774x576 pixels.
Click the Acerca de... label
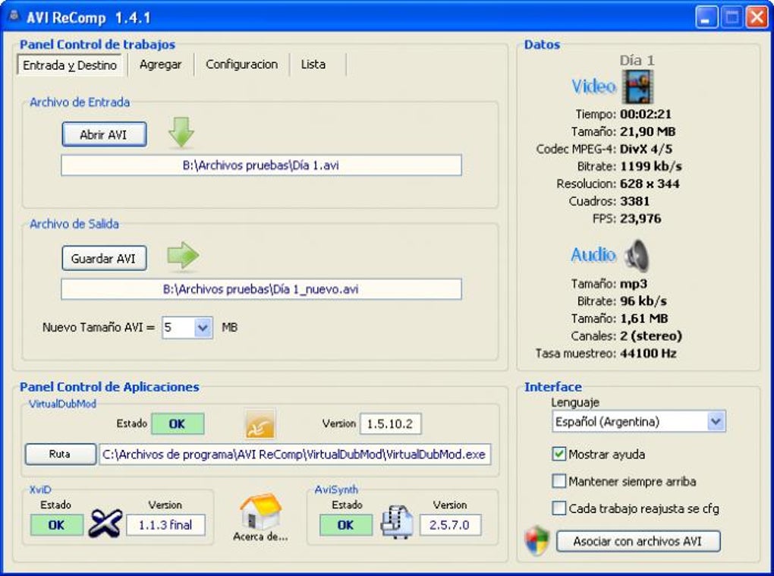tap(260, 537)
